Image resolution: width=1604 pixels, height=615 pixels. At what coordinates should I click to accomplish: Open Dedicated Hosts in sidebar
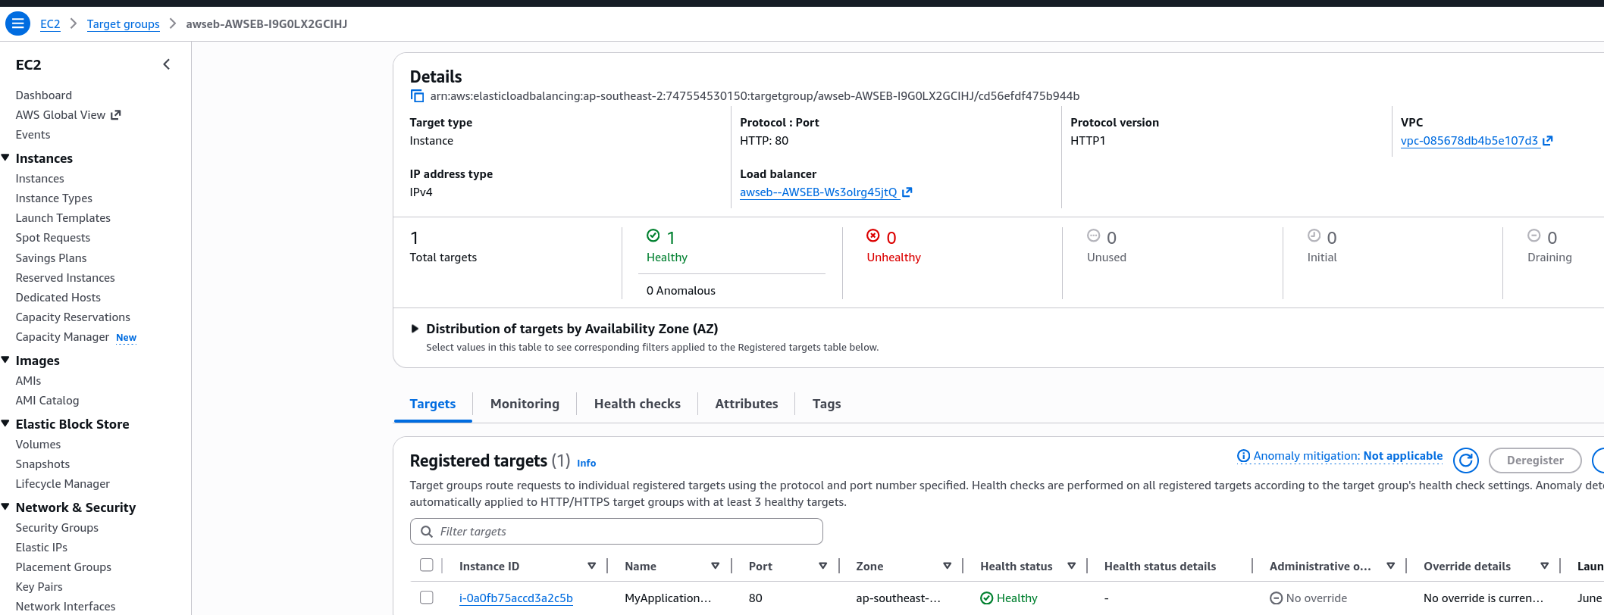(x=58, y=297)
